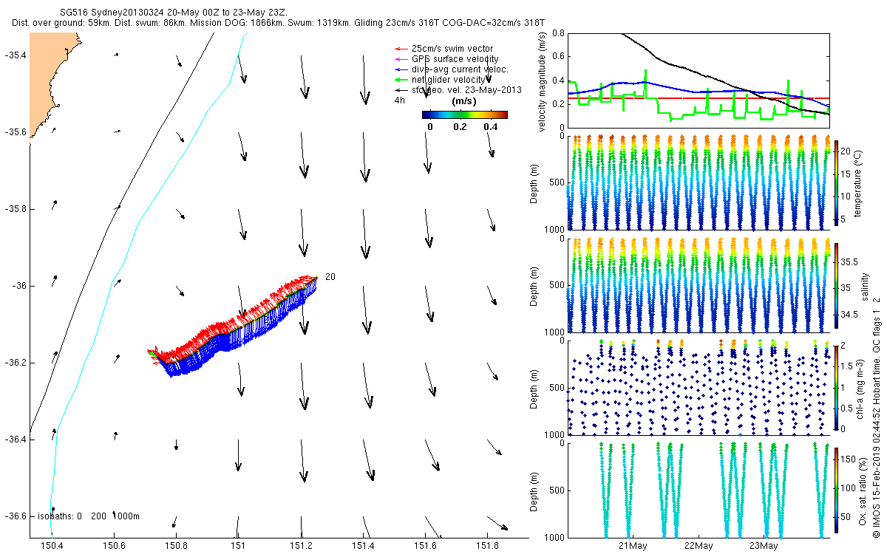Click the oxygen saturation depth profile plot

point(699,490)
